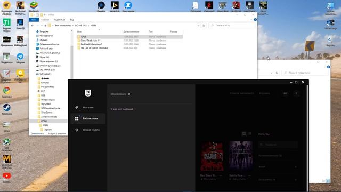
Task: Sort file list by Размер column
Action: [x=174, y=32]
